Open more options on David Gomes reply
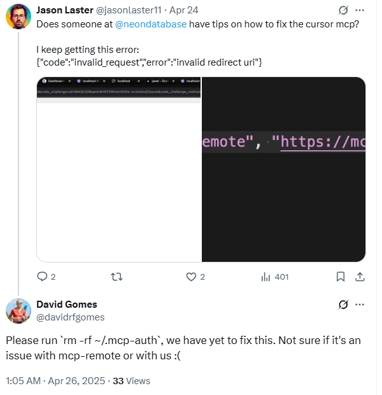 click(x=360, y=305)
